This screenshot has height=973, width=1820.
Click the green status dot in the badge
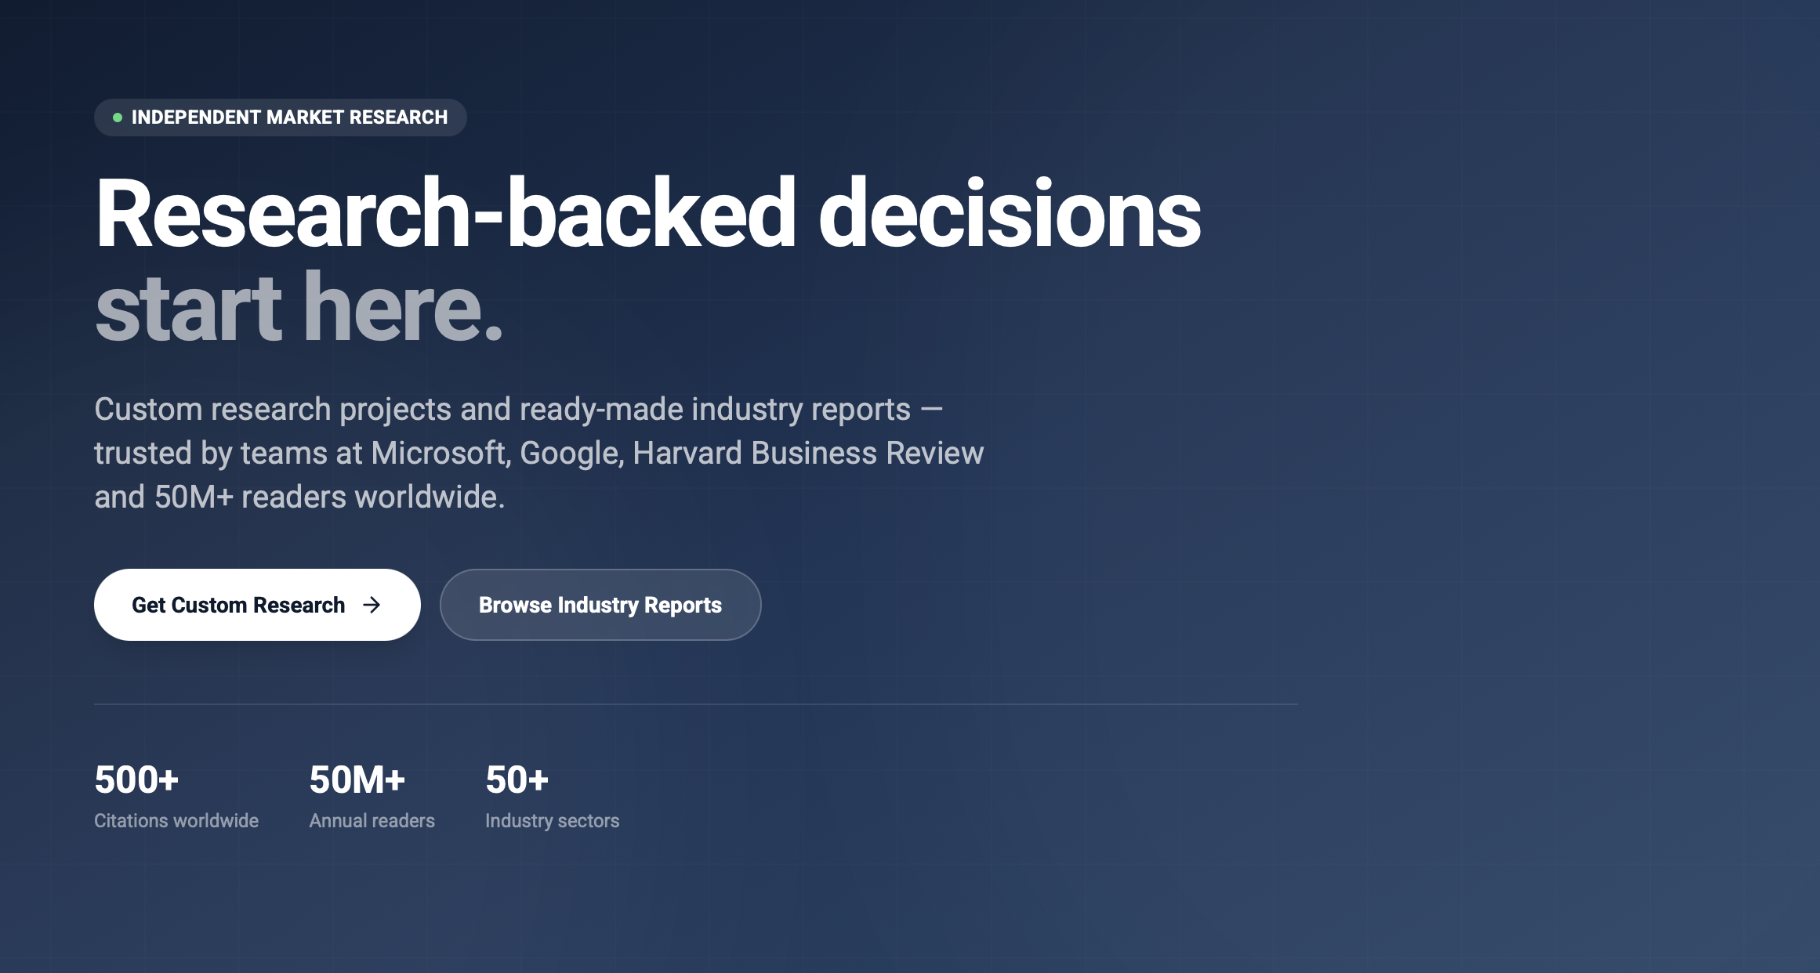[116, 118]
